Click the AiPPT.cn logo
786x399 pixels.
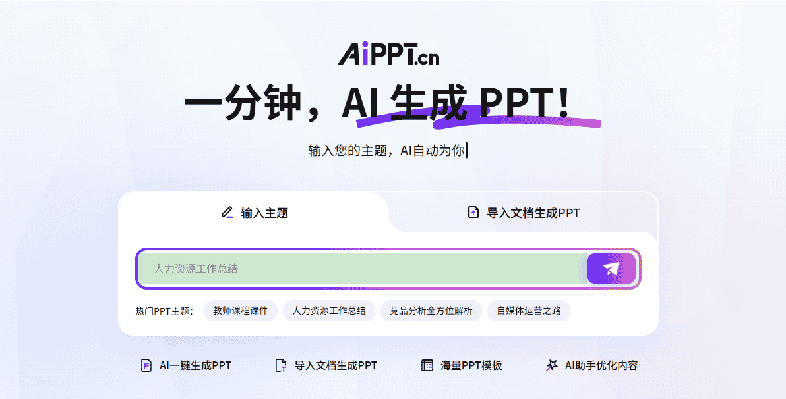coord(388,54)
